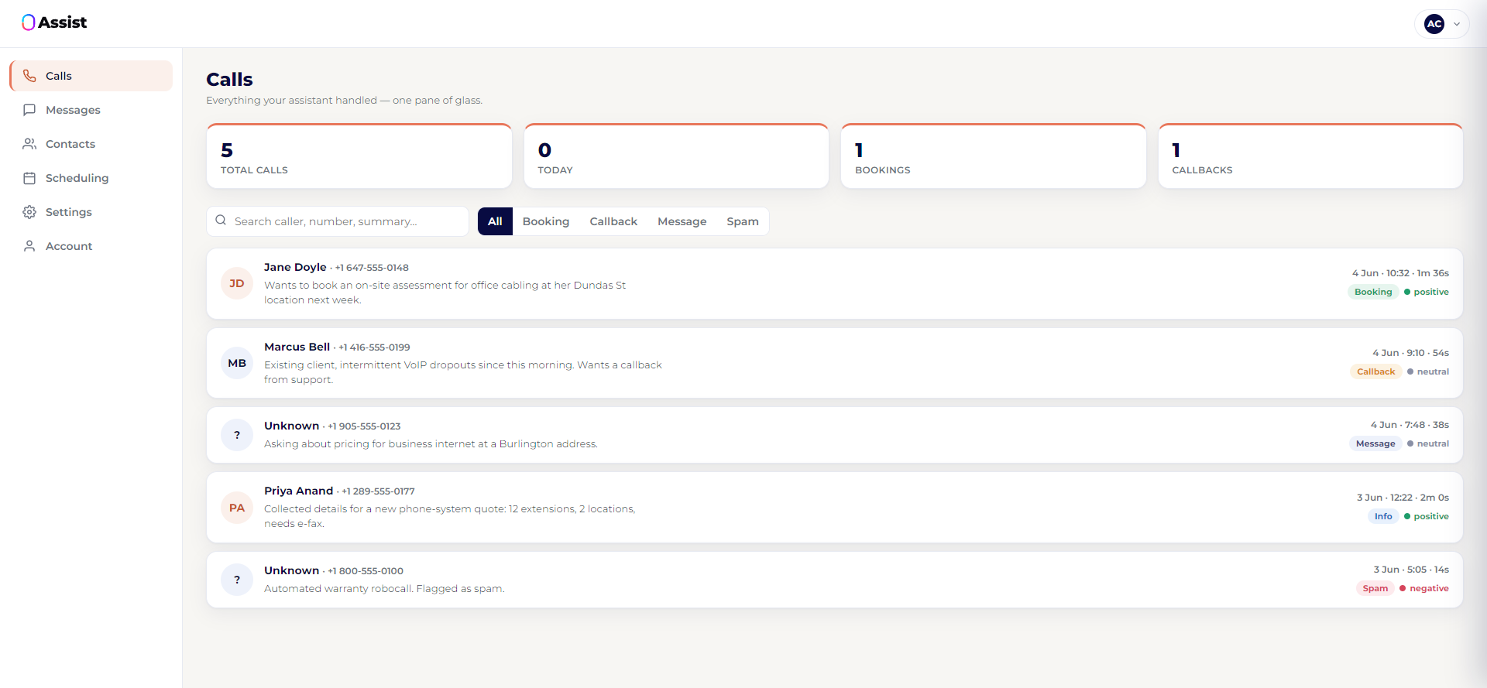The image size is (1487, 688).
Task: Click the +1 905-555-0123 phone number
Action: 364,426
